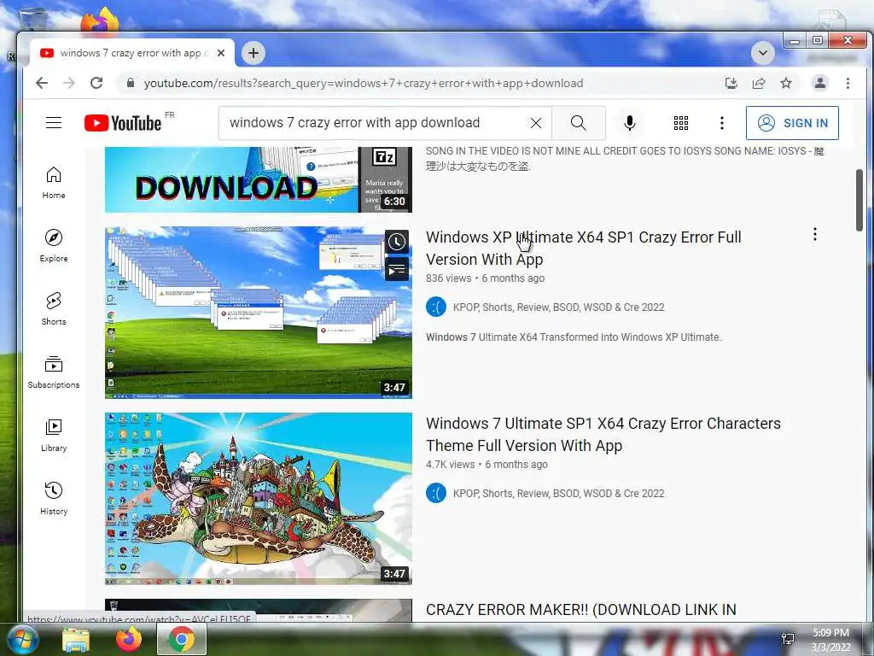Click the share page icon in address bar
The height and width of the screenshot is (656, 874).
click(759, 83)
